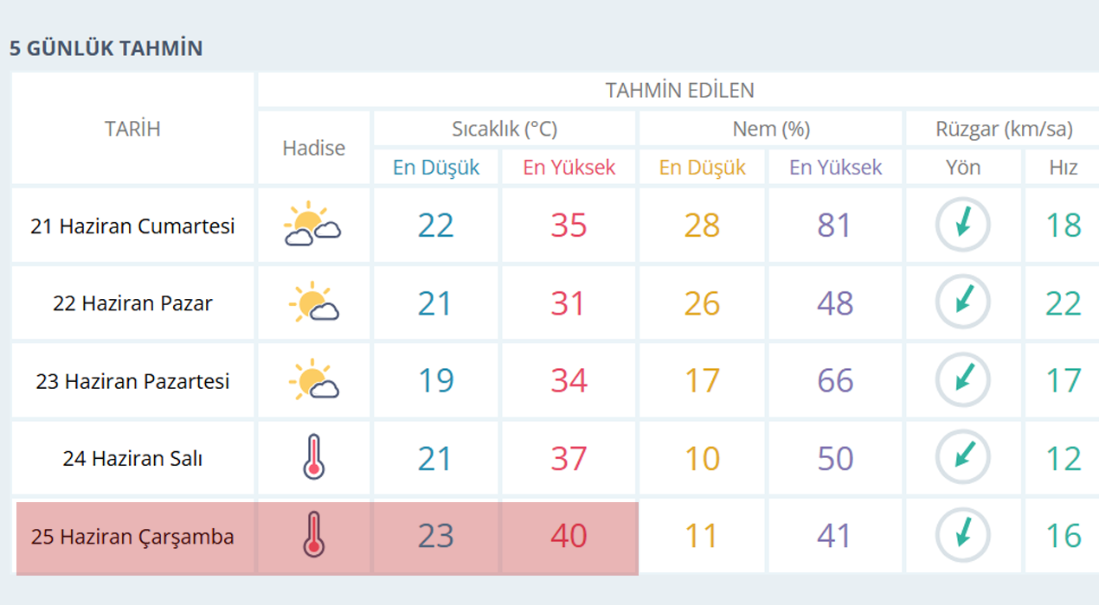Click the wind direction arrow for 24 Haziran Salı
The height and width of the screenshot is (605, 1099).
coord(962,457)
